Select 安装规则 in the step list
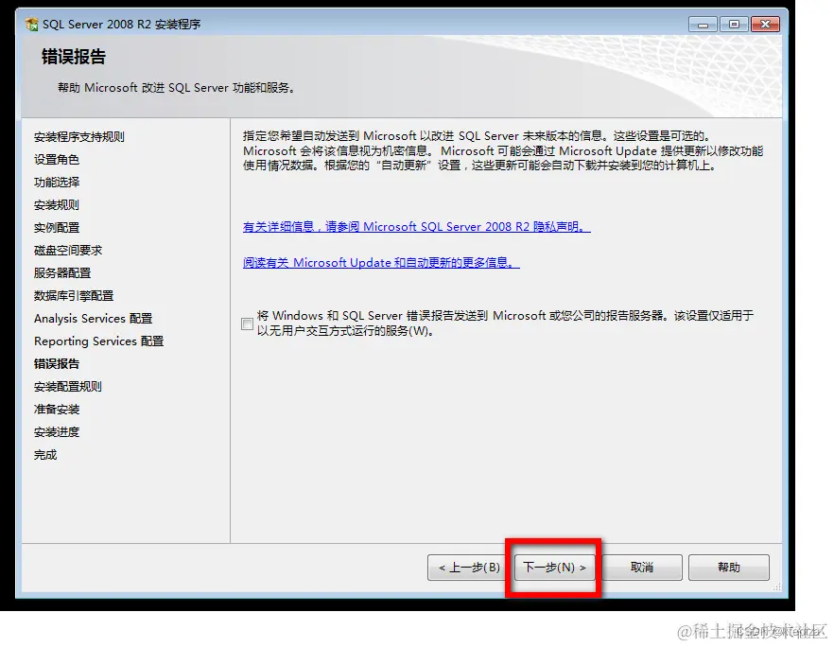The height and width of the screenshot is (647, 834). (57, 205)
